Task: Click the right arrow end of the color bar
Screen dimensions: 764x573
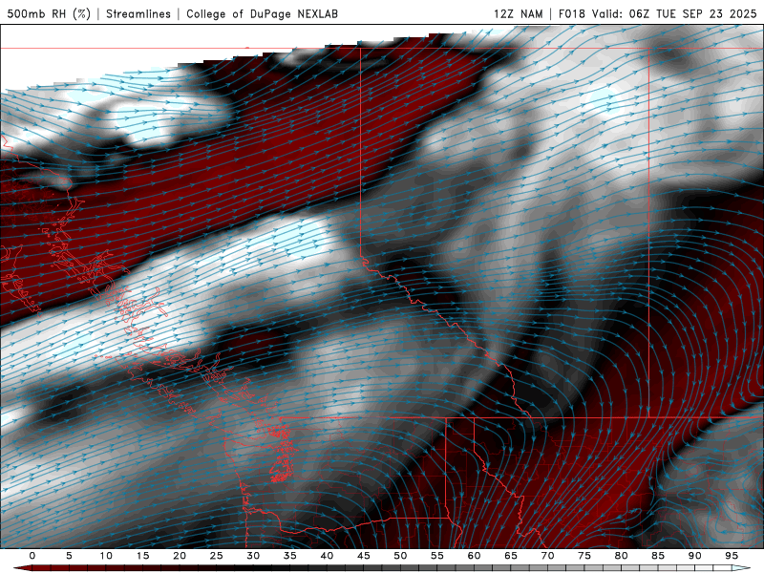Action: pyautogui.click(x=741, y=568)
